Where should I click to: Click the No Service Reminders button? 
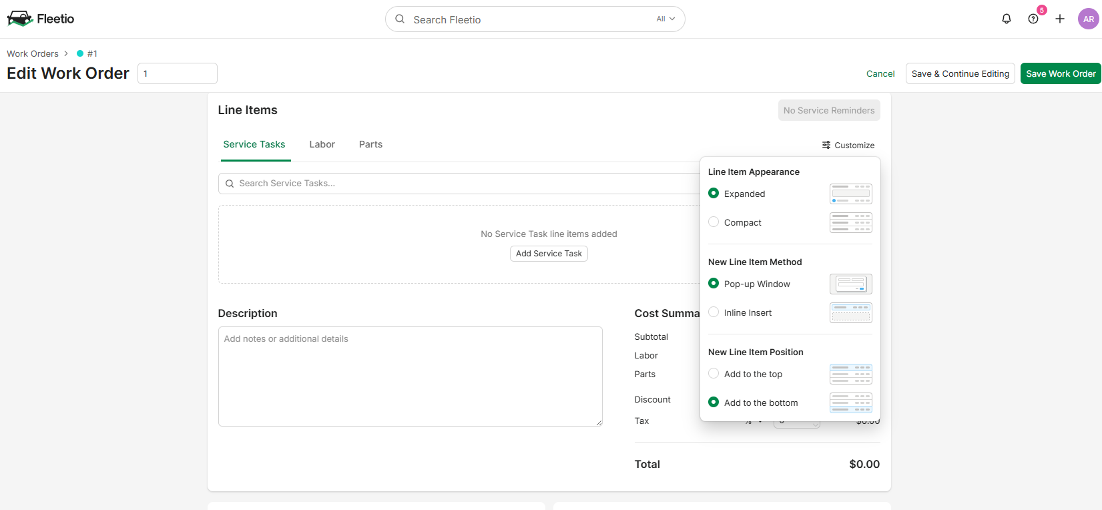(829, 110)
